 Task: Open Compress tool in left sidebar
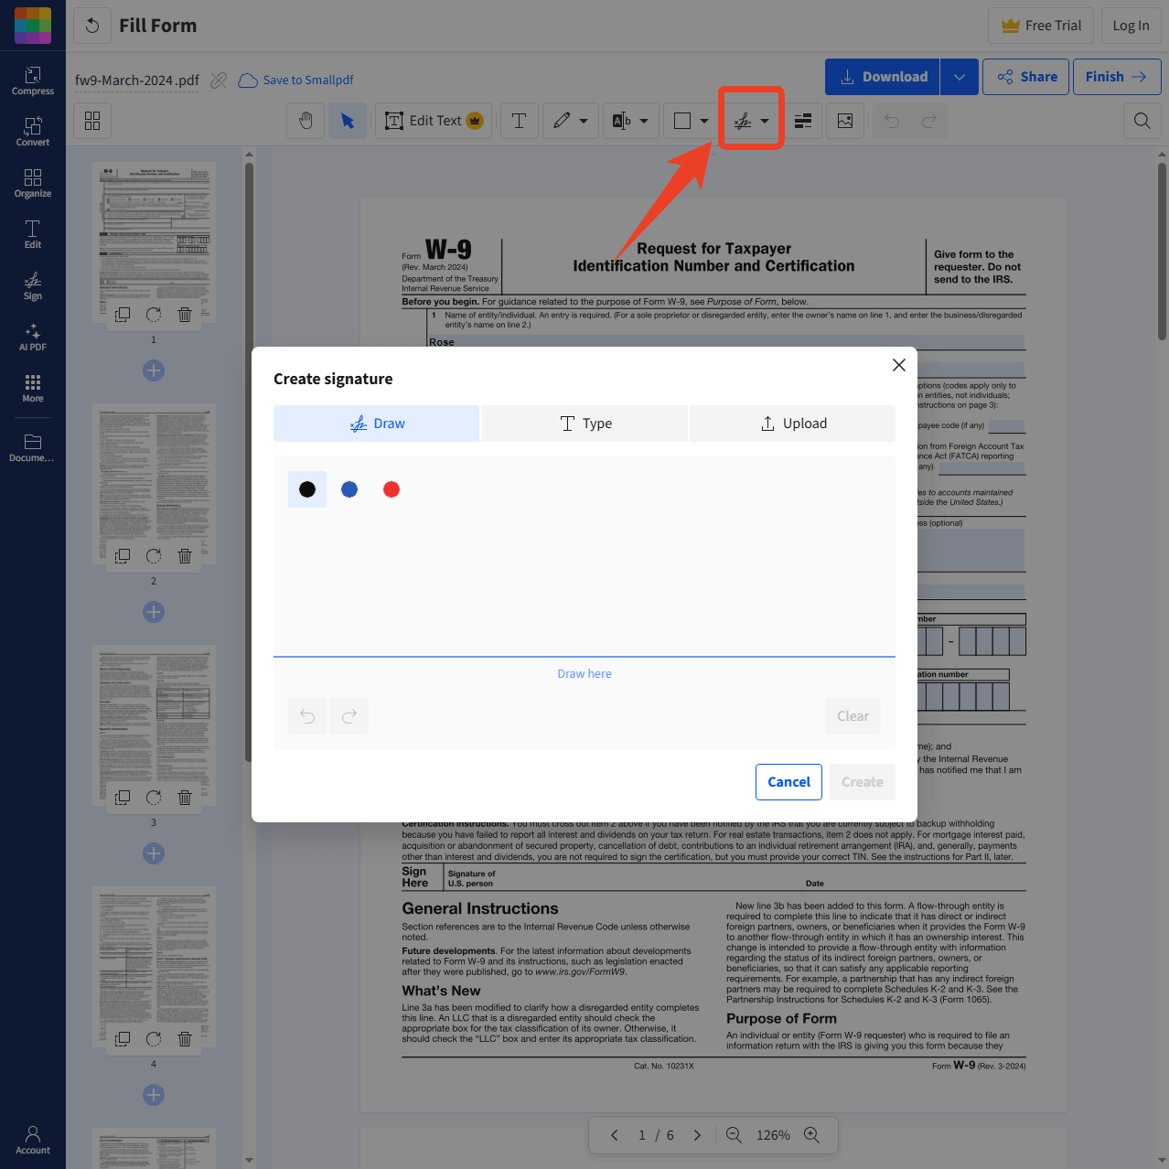(33, 80)
